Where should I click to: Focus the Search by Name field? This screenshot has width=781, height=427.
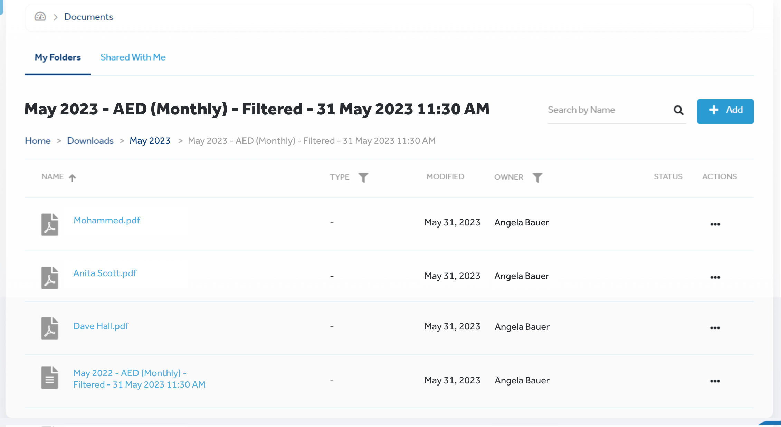pyautogui.click(x=608, y=110)
